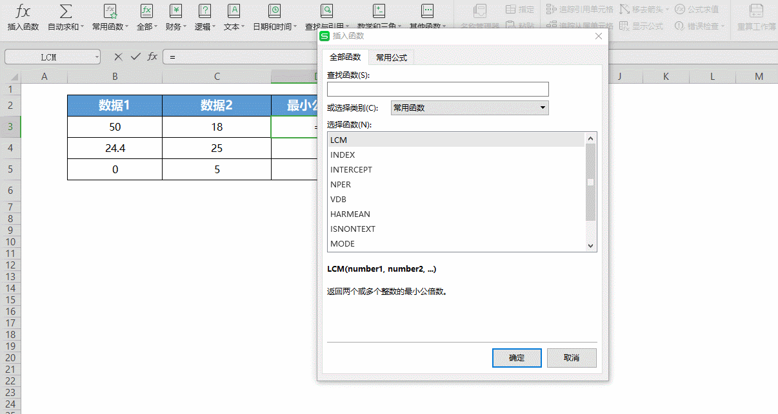Open the all functions (全部) icon
Viewport: 778px width, 414px height.
[146, 11]
